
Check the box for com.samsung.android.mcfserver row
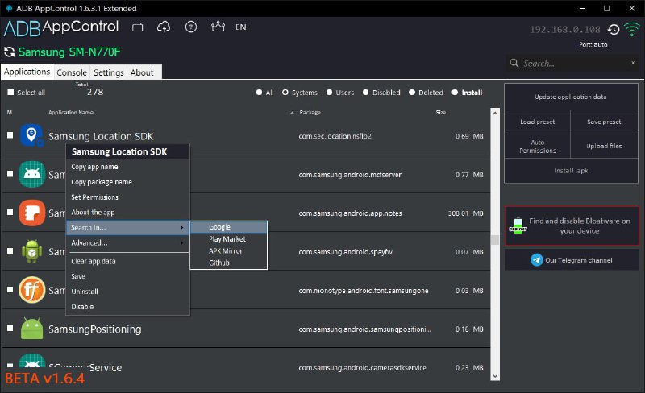(10, 173)
